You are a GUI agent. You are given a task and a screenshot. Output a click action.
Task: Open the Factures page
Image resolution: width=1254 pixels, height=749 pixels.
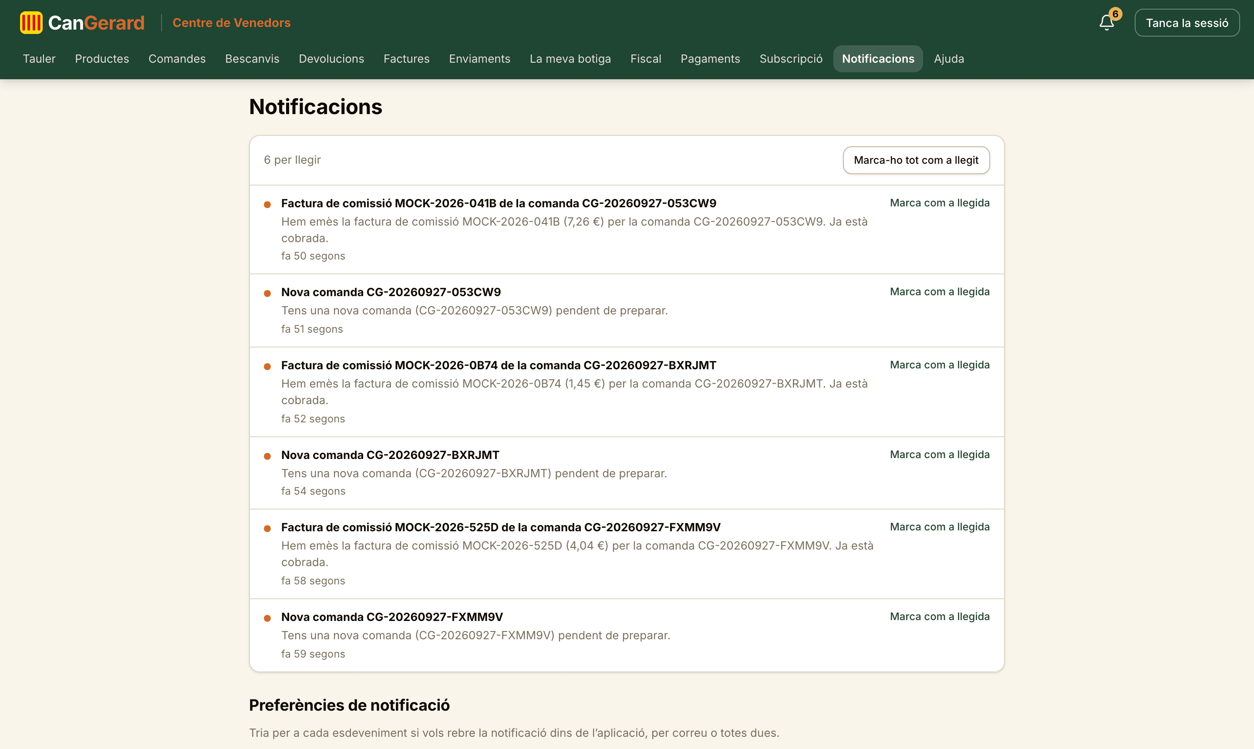point(407,58)
